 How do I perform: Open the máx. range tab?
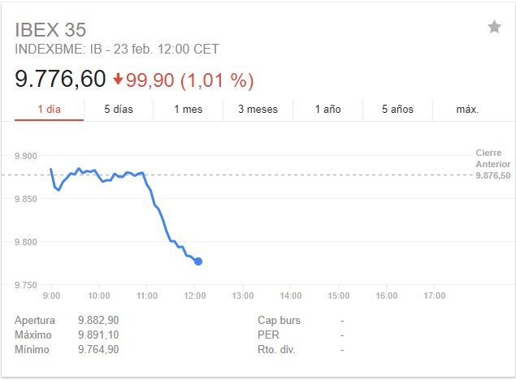(467, 109)
